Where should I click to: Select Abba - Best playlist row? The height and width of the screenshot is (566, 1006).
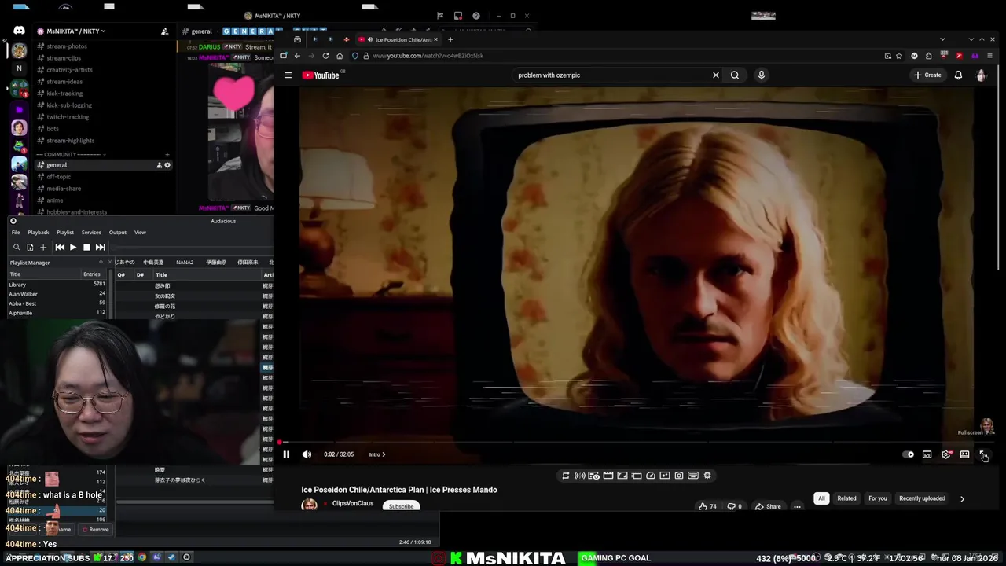(x=57, y=303)
